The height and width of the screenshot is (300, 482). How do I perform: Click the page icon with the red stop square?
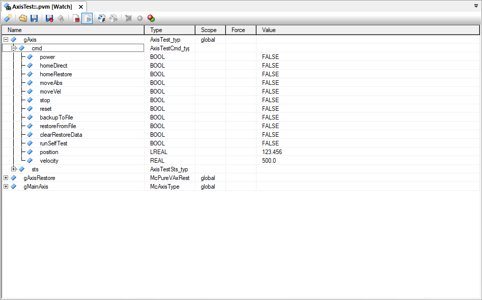point(76,18)
